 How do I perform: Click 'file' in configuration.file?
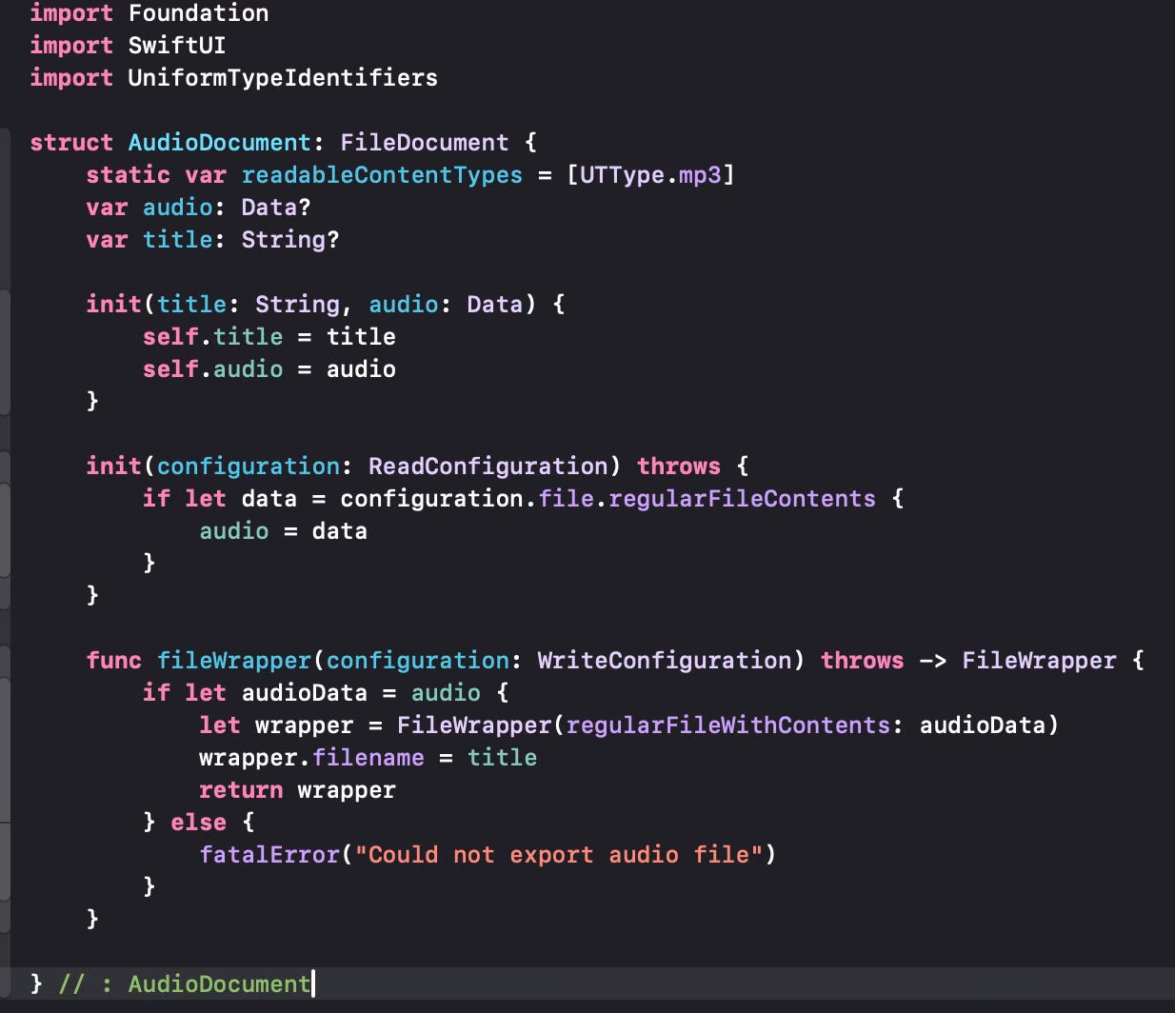pos(566,499)
